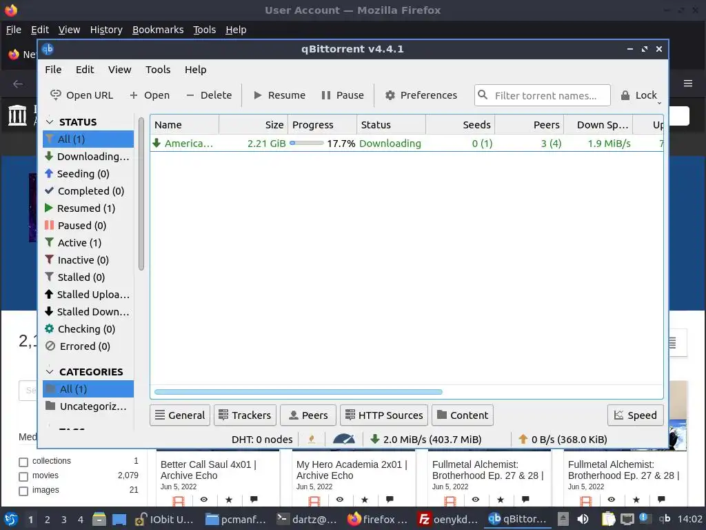Filter by Stalled Downloading

(x=88, y=312)
